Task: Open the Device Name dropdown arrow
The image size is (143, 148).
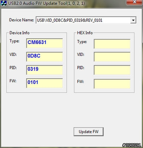Action: tap(133, 20)
